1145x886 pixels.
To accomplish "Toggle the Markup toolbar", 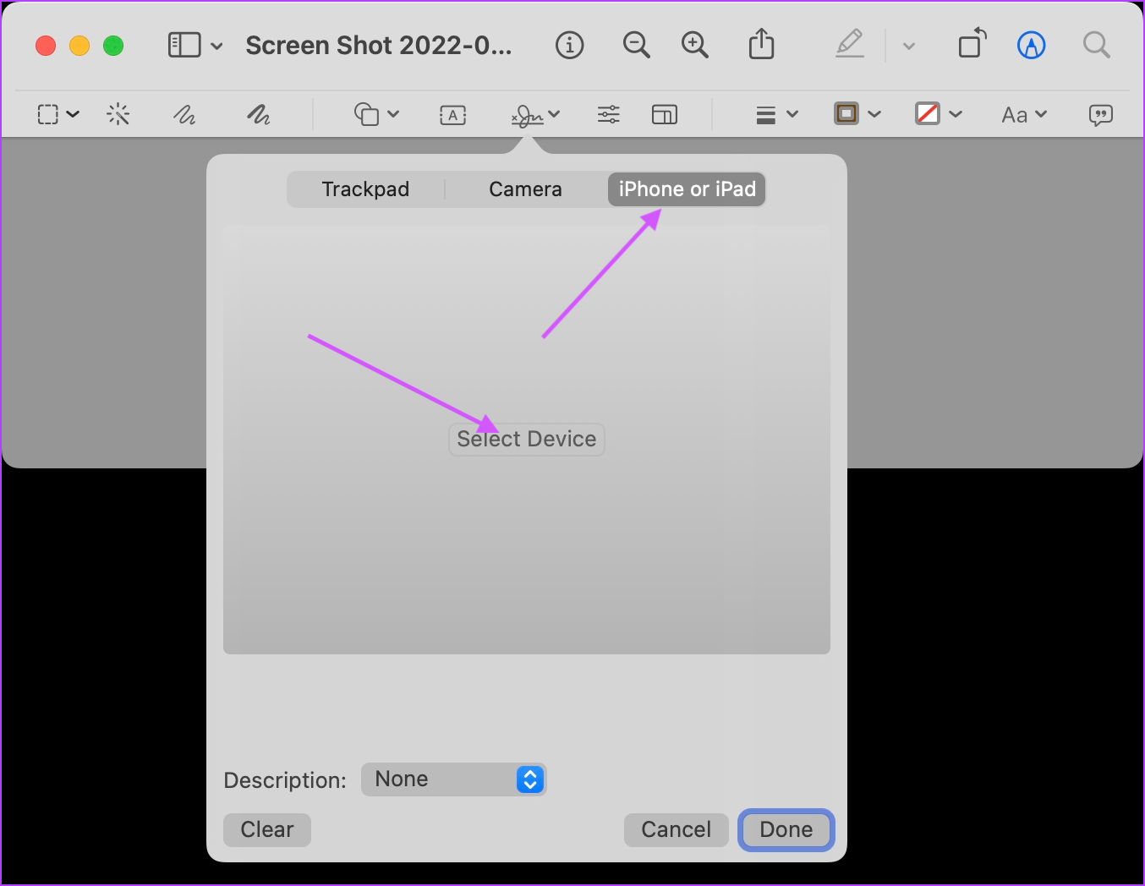I will pos(1031,45).
